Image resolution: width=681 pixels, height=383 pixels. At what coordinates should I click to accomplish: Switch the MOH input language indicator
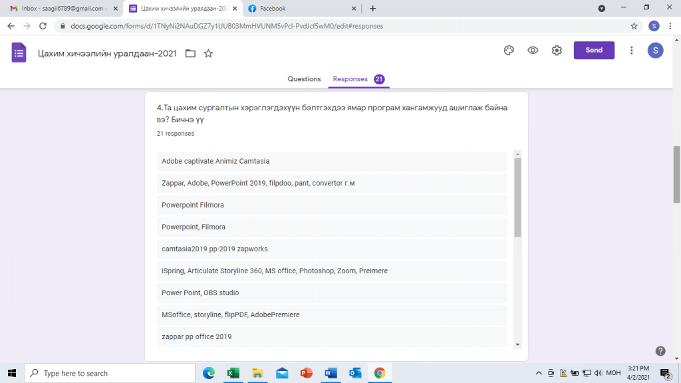pos(613,373)
